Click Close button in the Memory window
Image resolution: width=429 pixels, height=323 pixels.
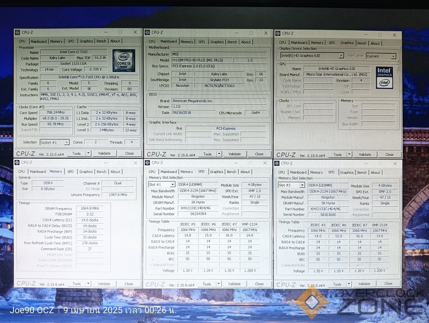click(x=129, y=284)
